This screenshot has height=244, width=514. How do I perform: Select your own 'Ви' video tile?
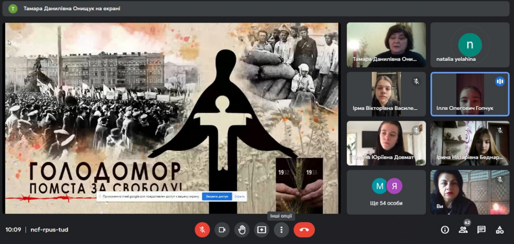(x=470, y=192)
